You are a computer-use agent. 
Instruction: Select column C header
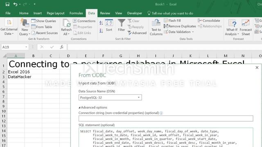point(51,56)
